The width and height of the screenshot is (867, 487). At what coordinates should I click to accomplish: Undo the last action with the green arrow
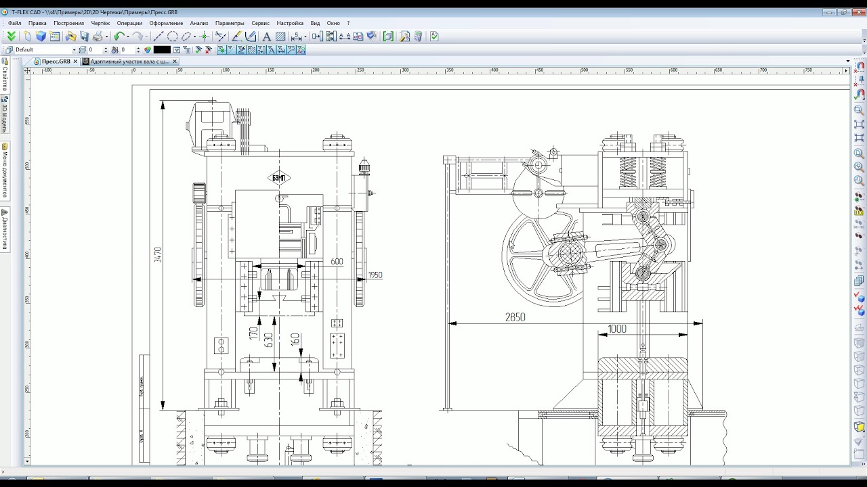(119, 37)
